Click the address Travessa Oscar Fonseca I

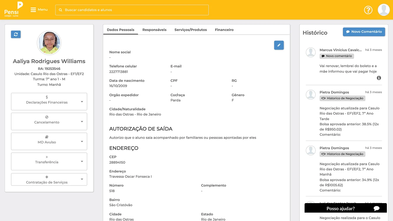pos(131,177)
